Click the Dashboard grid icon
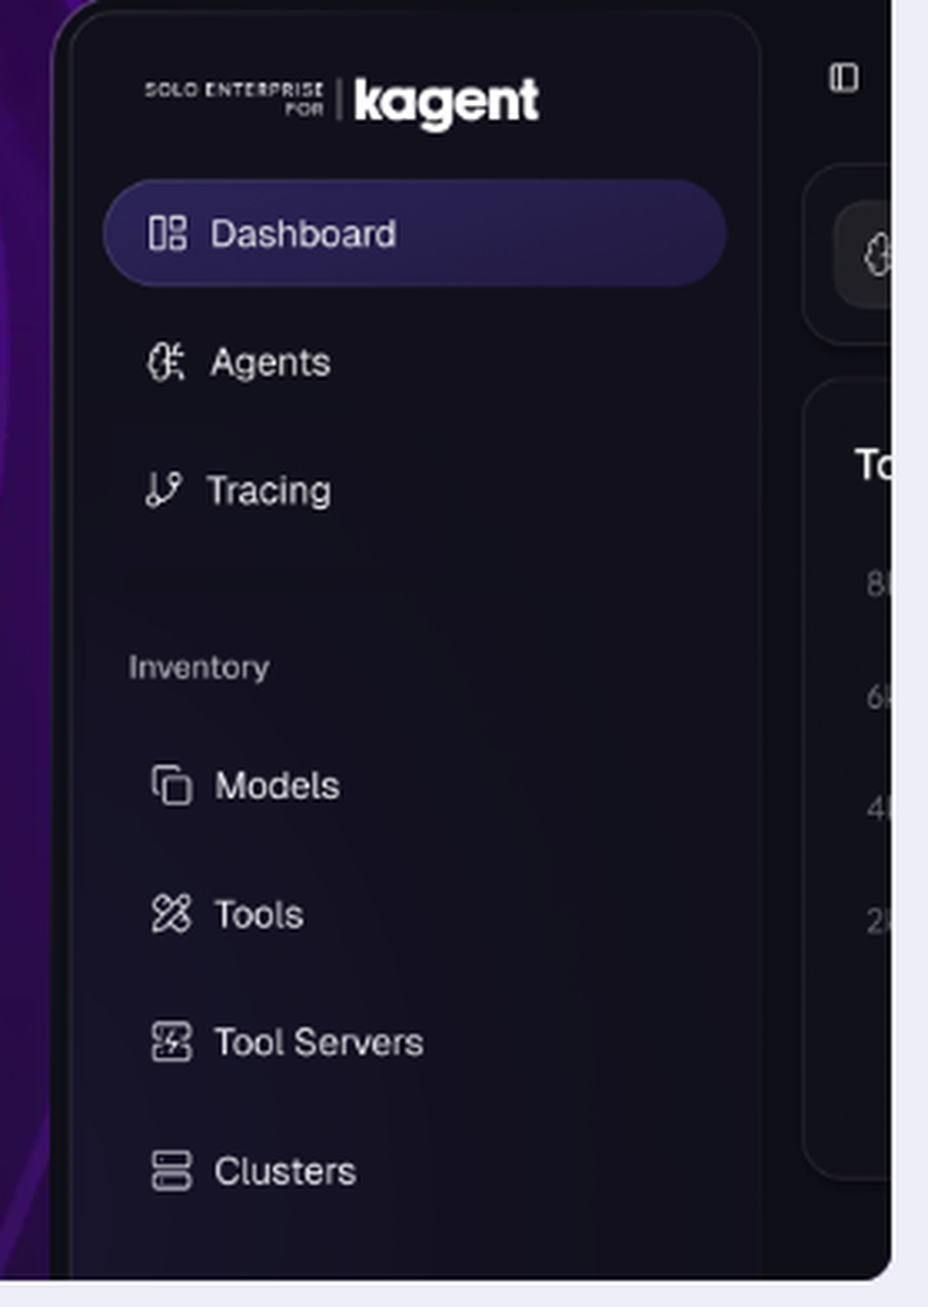The width and height of the screenshot is (928, 1307). pos(168,234)
